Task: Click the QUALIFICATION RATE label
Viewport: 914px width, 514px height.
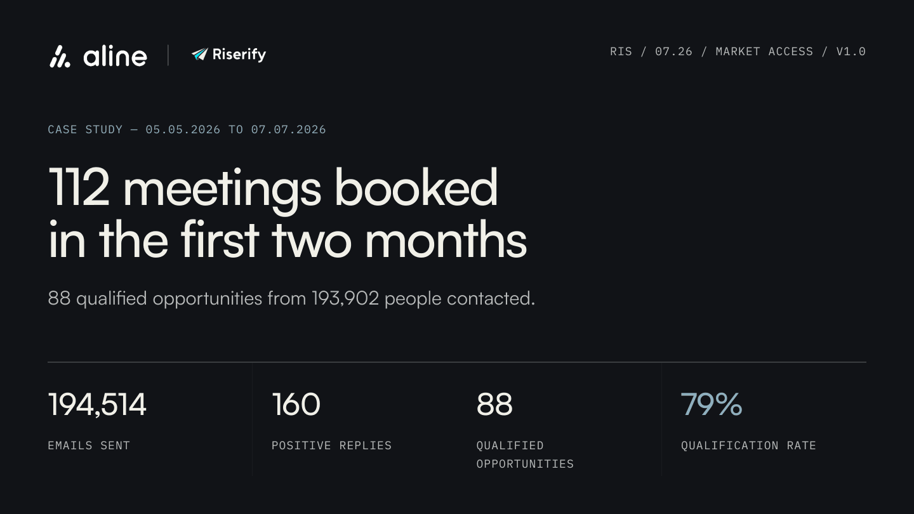Action: [x=748, y=445]
